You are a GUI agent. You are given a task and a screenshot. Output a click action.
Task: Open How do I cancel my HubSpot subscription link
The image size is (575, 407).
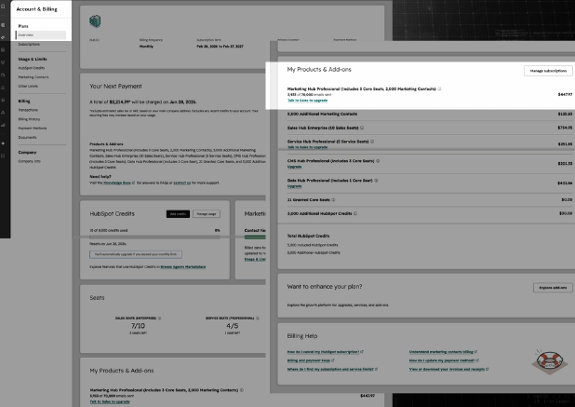click(x=323, y=351)
